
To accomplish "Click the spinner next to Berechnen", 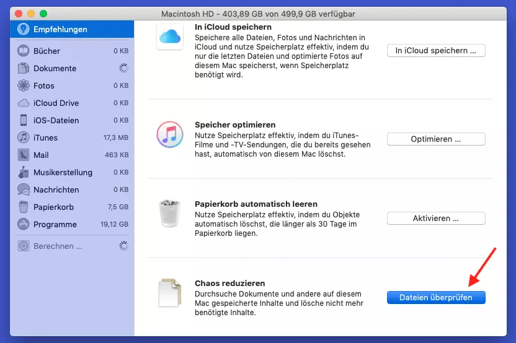I will tap(124, 246).
